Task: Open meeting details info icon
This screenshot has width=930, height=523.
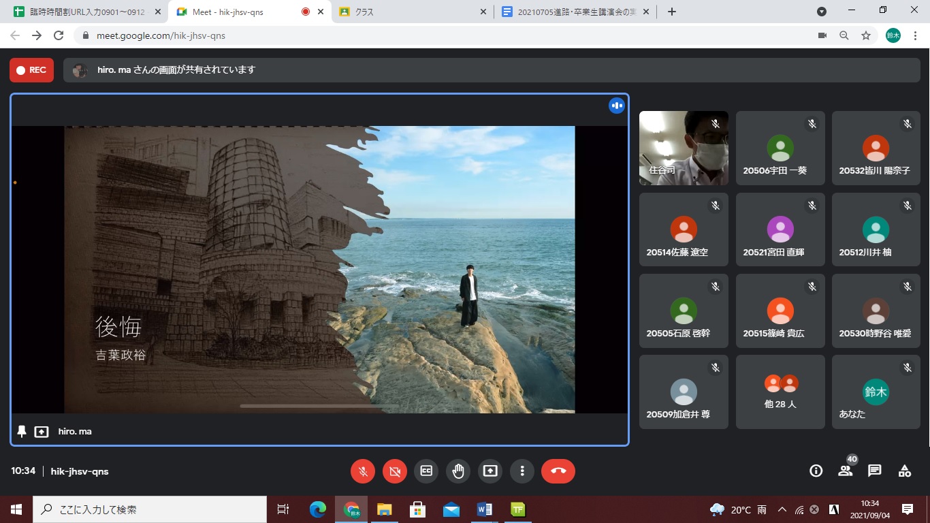Action: point(816,471)
